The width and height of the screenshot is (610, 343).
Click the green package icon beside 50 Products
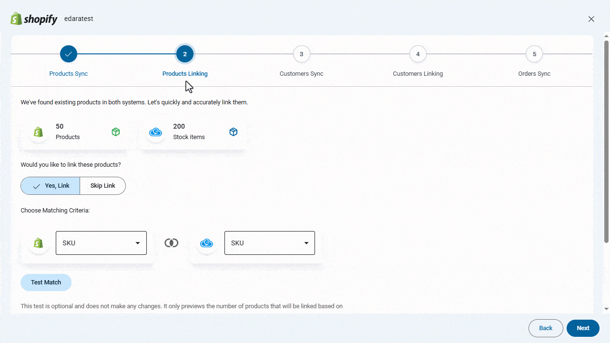point(115,131)
